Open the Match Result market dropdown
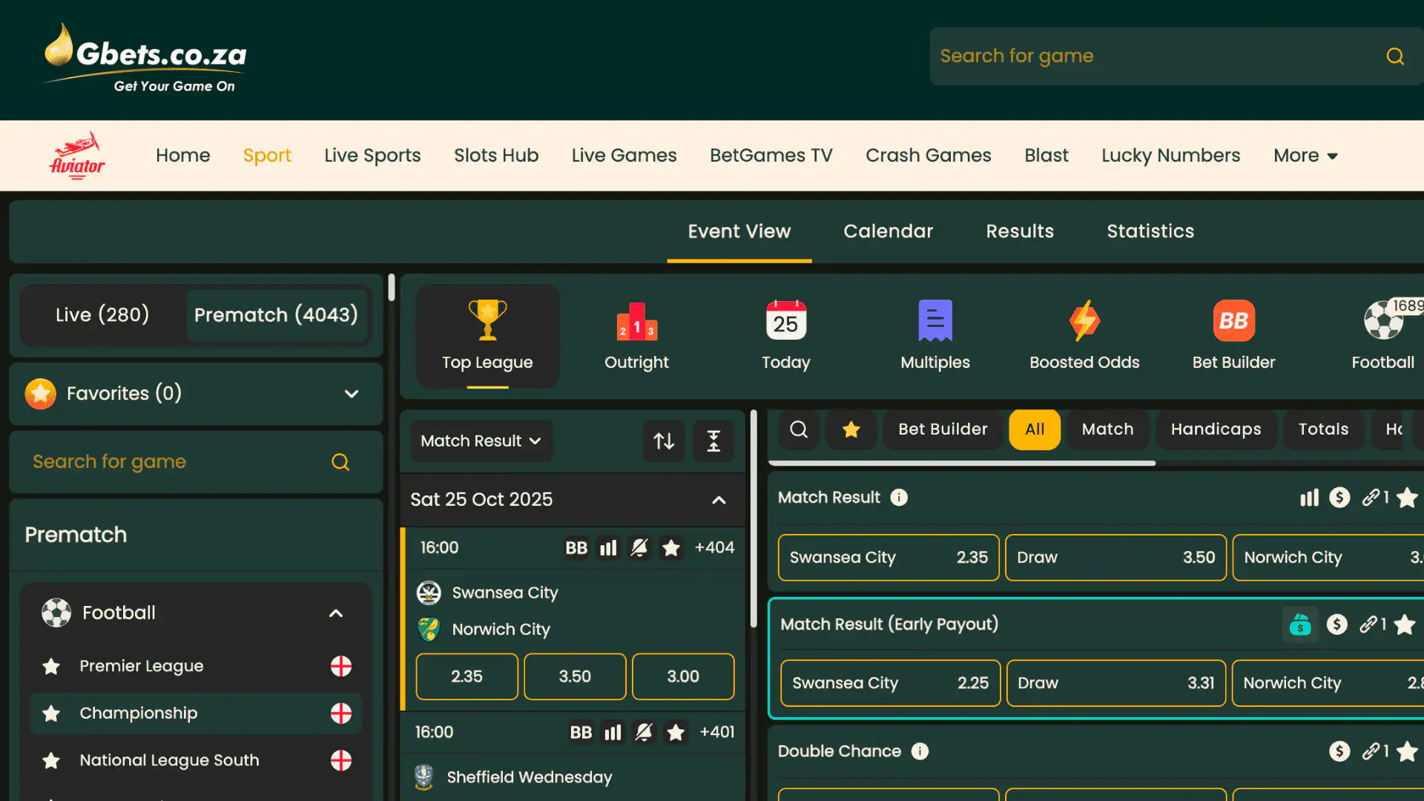This screenshot has height=801, width=1424. click(x=481, y=441)
